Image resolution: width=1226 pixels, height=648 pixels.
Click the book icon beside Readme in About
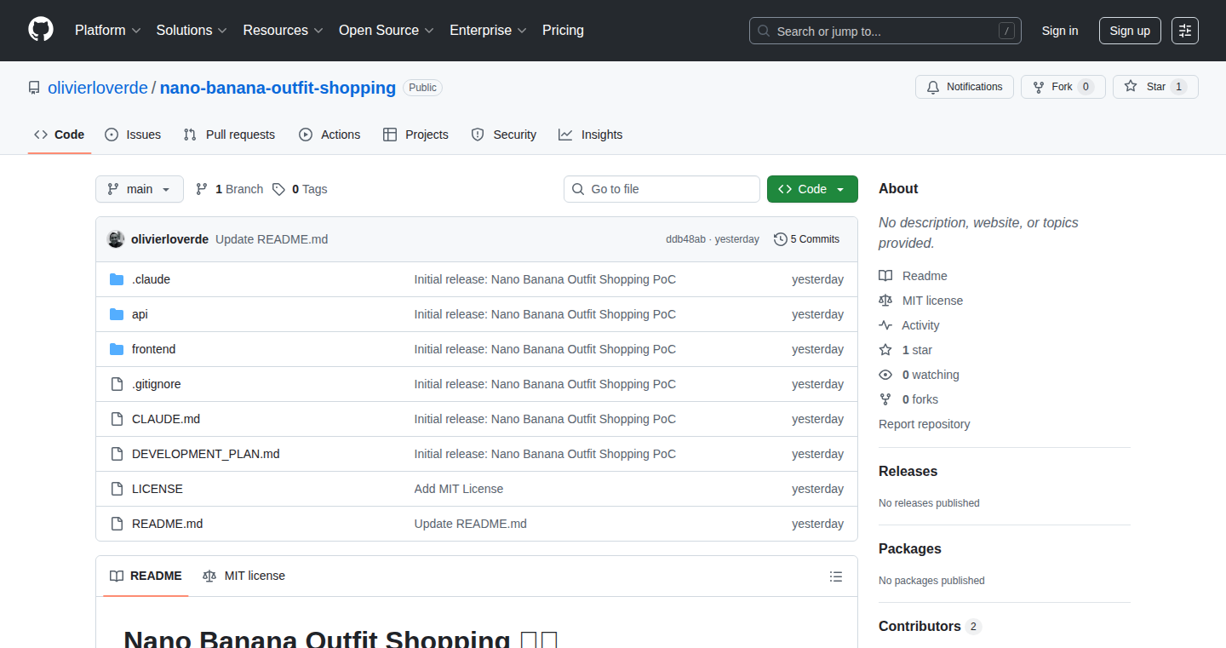(x=885, y=276)
